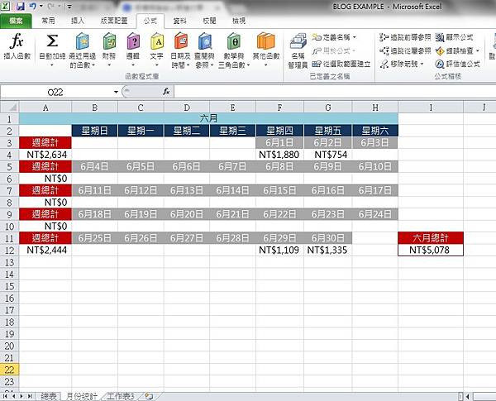The height and width of the screenshot is (401, 496).
Task: Toggle Show Formulas (顯示公式)
Action: point(454,37)
